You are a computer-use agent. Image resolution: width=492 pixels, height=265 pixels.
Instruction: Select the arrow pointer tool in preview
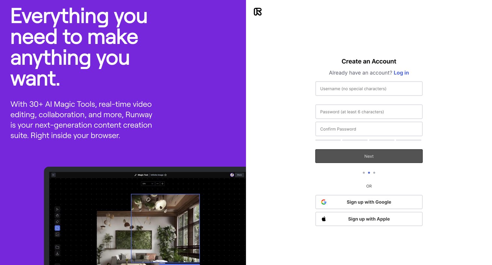pyautogui.click(x=57, y=209)
